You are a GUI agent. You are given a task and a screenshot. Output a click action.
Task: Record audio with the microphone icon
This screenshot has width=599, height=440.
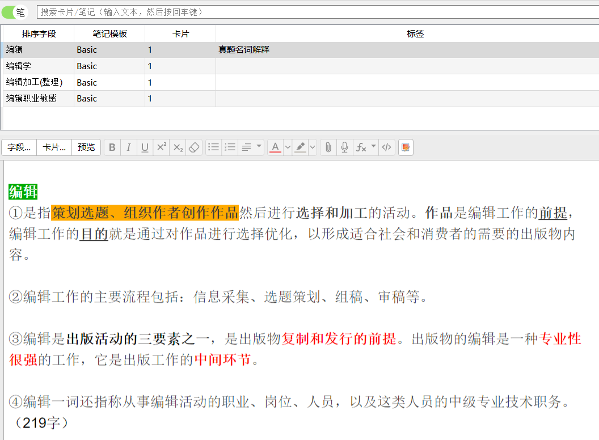click(x=344, y=147)
